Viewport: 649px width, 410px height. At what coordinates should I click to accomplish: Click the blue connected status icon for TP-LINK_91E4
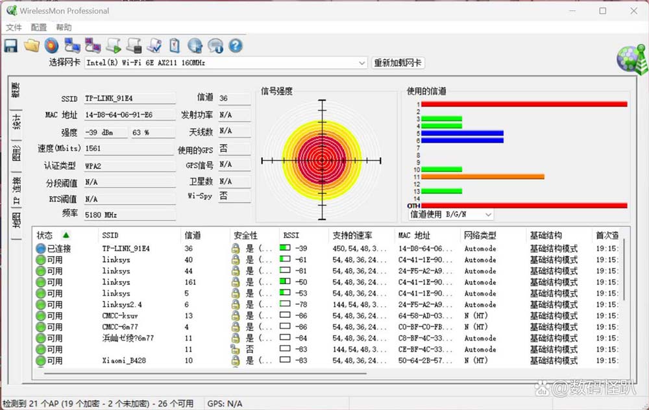coord(40,248)
